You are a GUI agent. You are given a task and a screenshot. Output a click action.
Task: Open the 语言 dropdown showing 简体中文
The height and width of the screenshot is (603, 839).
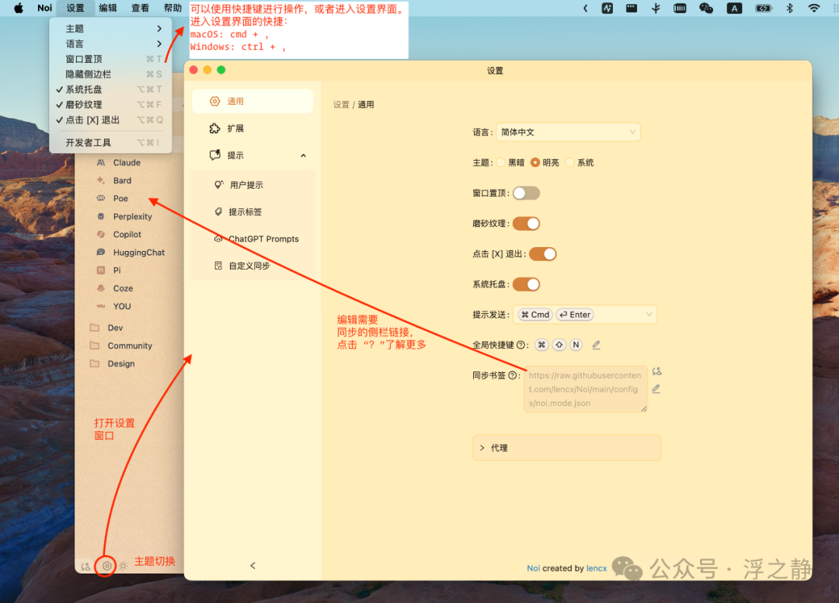568,132
